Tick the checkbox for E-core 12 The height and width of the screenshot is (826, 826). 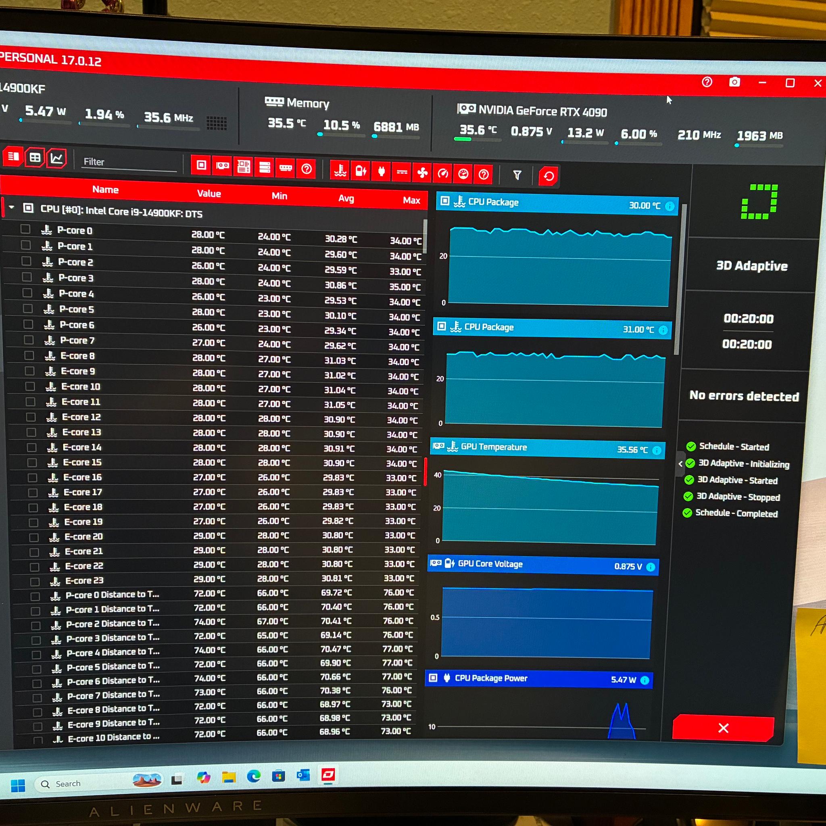(x=31, y=417)
